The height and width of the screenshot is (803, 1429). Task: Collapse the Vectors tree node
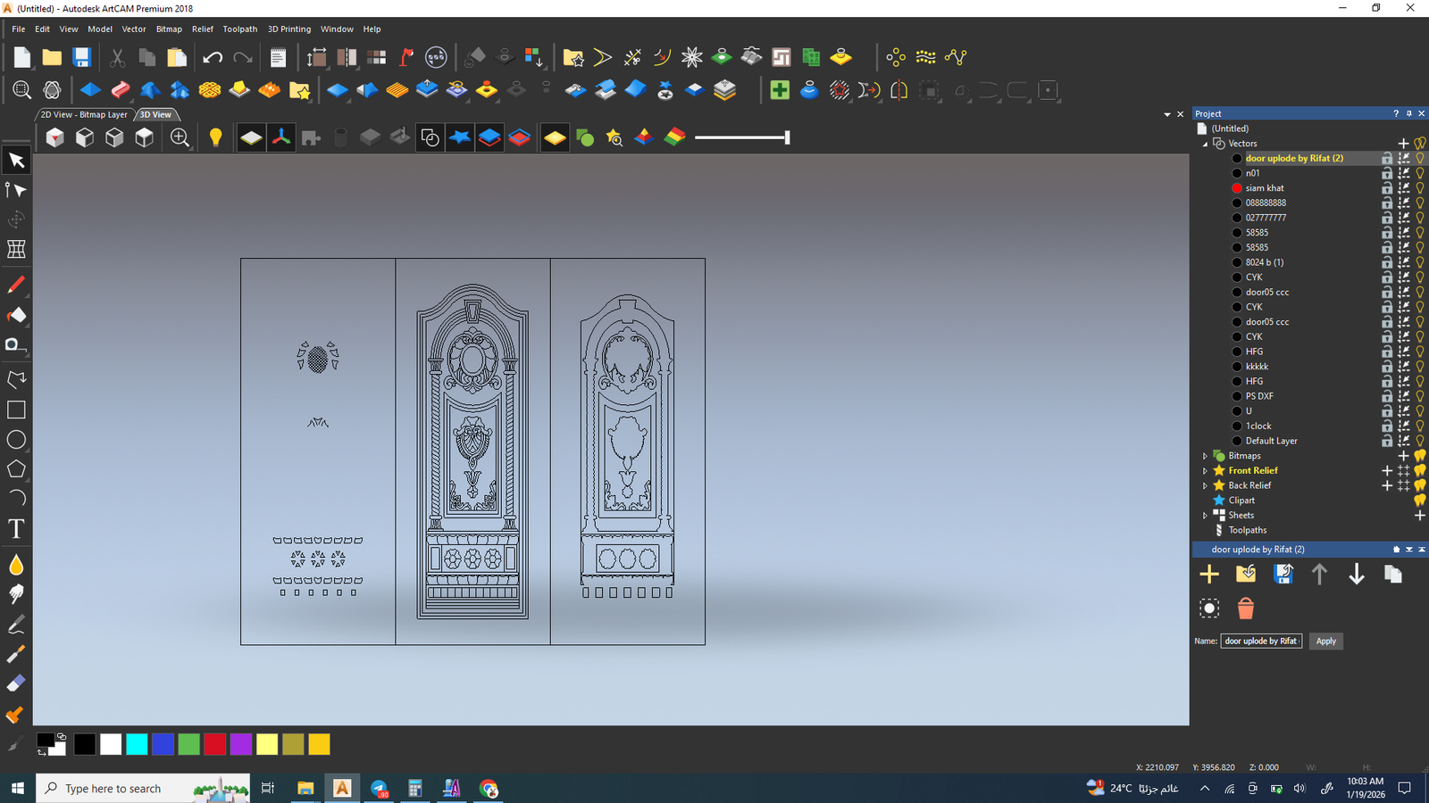(1205, 144)
